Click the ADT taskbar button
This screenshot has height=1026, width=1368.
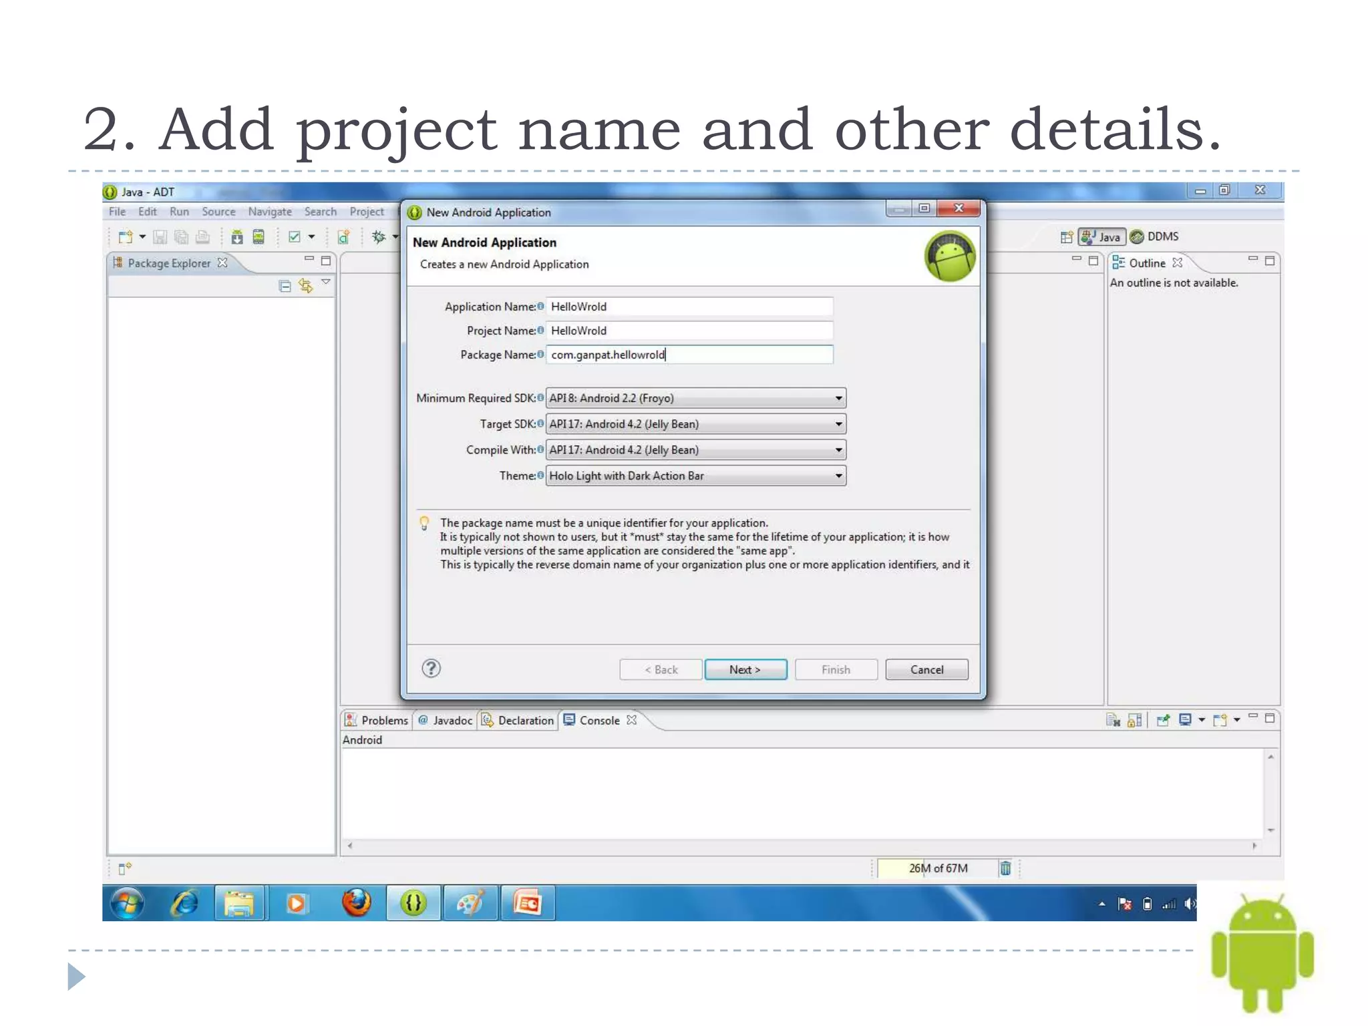[413, 904]
